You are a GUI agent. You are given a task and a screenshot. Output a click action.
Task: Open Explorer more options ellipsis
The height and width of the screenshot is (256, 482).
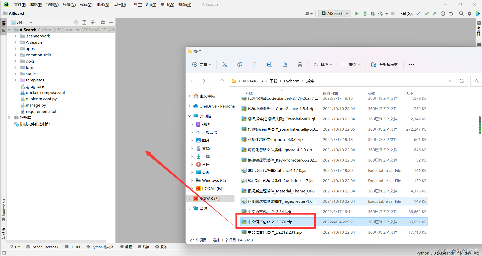click(x=411, y=65)
